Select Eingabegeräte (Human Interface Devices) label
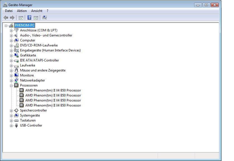This screenshot has width=234, height=161. click(50, 50)
